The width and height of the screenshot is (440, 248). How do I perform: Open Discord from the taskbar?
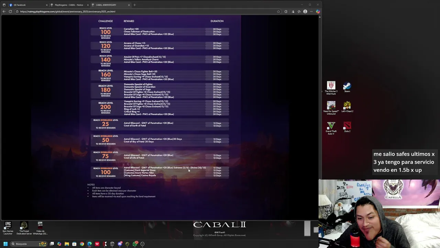[x=120, y=244]
